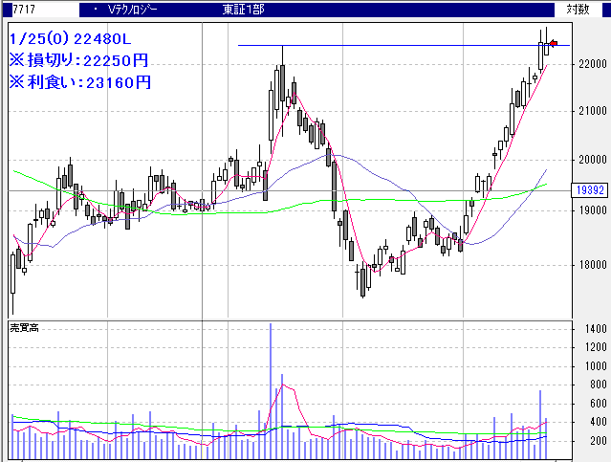Screen dimensions: 611x462
Task: Select the horizontal resistance line near 22400
Action: click(382, 45)
